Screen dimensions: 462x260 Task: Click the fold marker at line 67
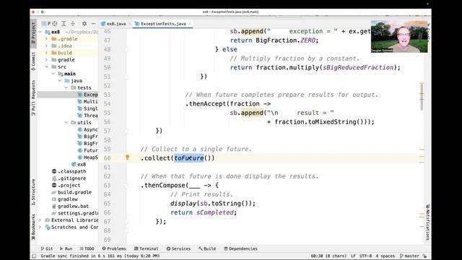[126, 222]
